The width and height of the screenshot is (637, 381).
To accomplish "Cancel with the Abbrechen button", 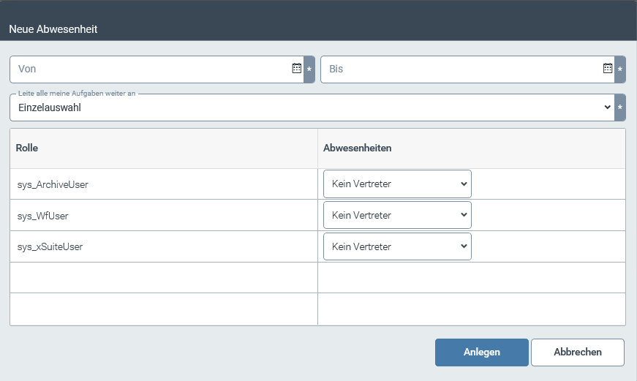I will click(x=577, y=352).
